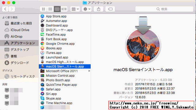Click the preview title macOS Sierraインストール.app
196x110 pixels.
coord(143,70)
